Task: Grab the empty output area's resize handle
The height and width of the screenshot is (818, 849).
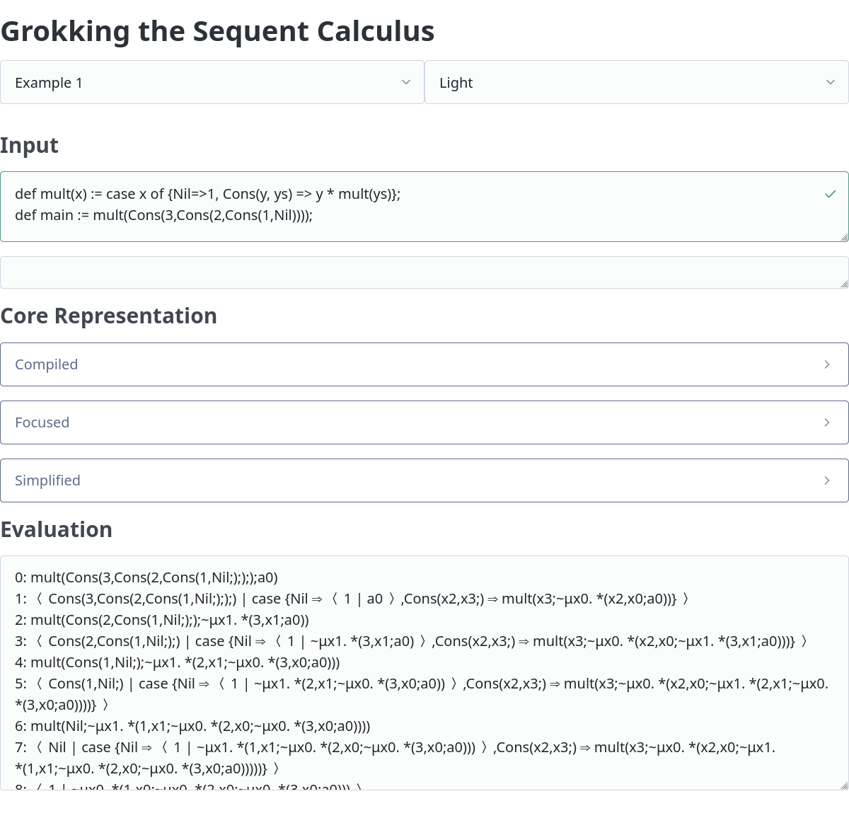Action: click(x=844, y=284)
